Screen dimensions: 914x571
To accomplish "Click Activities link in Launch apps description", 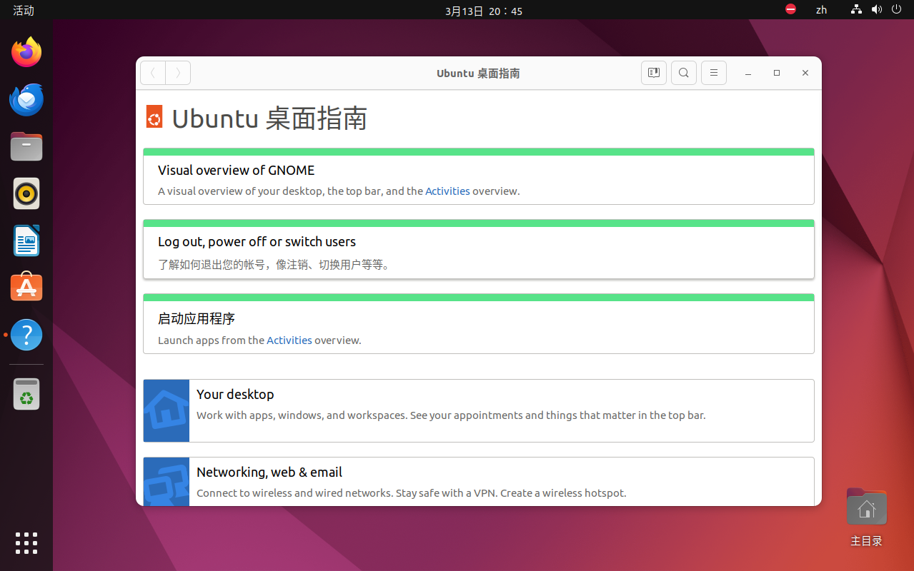I will (x=289, y=340).
